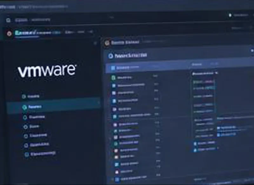254x185 pixels.
Task: Click the vmware logo
Action: click(47, 71)
